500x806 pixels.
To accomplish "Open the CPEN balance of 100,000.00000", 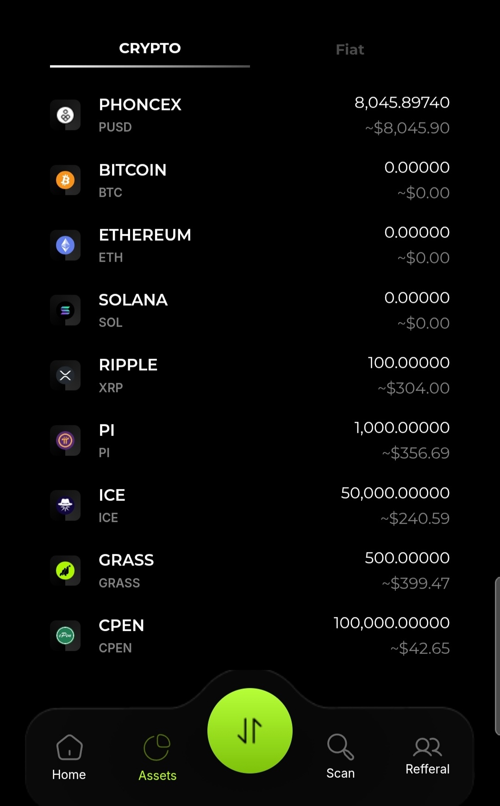I will [x=391, y=623].
